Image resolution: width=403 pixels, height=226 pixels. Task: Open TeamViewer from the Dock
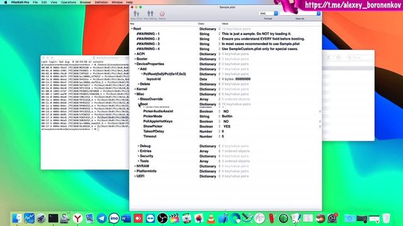(150, 218)
